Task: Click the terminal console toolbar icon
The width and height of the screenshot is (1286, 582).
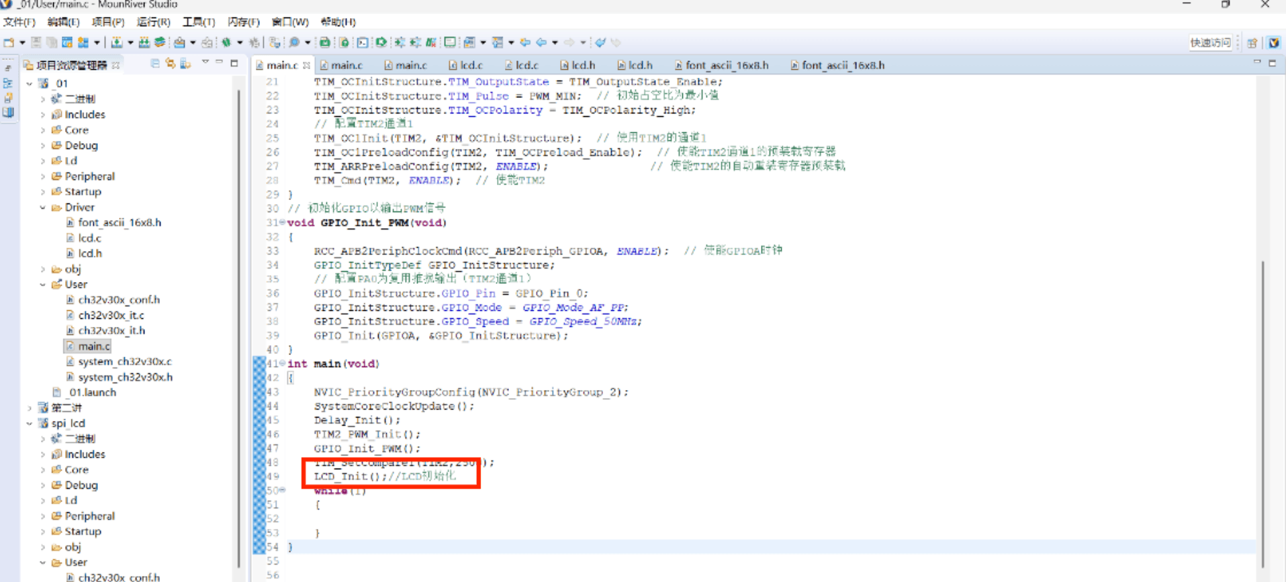Action: click(363, 42)
